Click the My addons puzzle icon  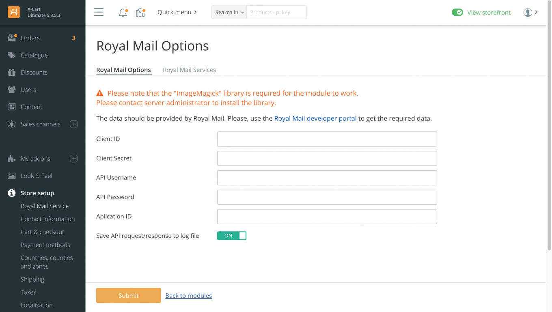point(12,159)
